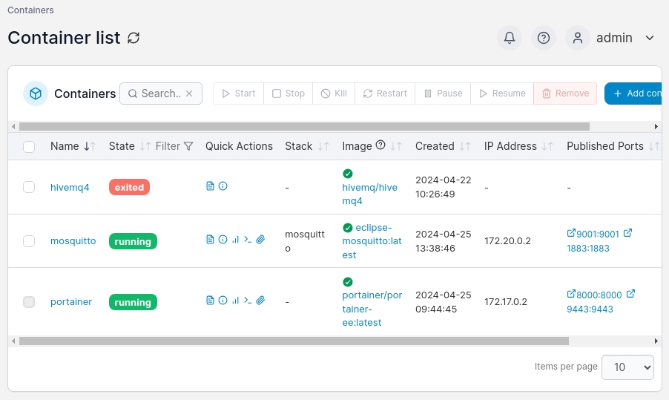Open stats chart icon for portainer

[x=235, y=301]
